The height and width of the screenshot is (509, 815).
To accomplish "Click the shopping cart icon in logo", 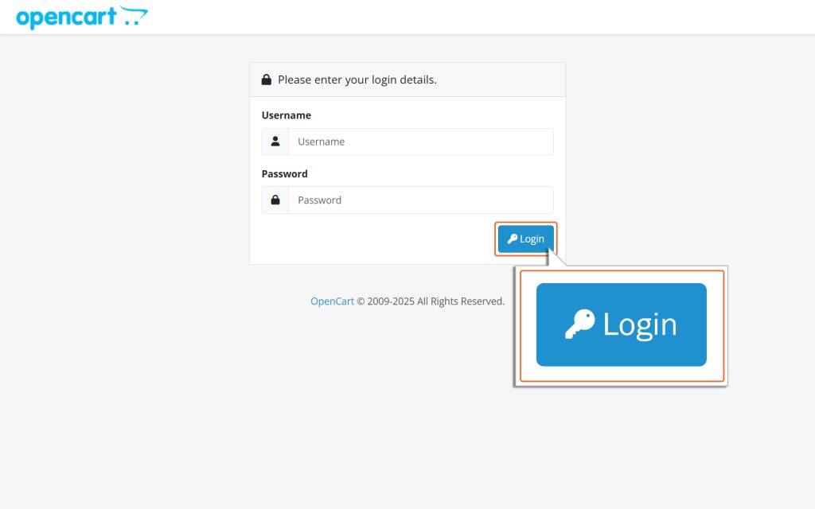I will 135,16.
